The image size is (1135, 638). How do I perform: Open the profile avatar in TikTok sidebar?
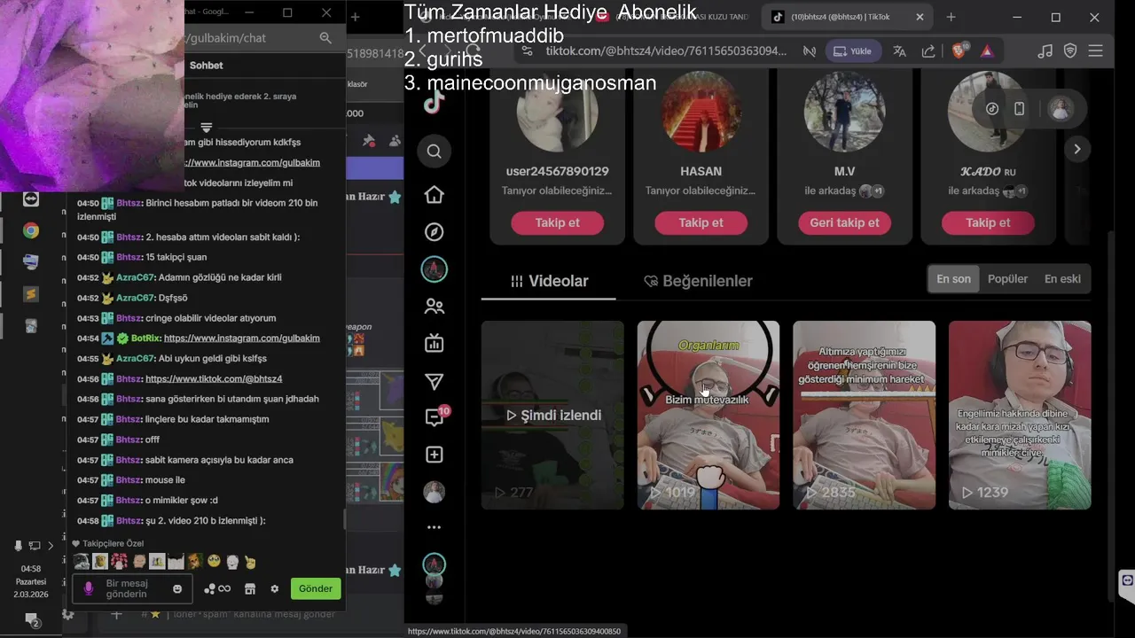coord(434,492)
